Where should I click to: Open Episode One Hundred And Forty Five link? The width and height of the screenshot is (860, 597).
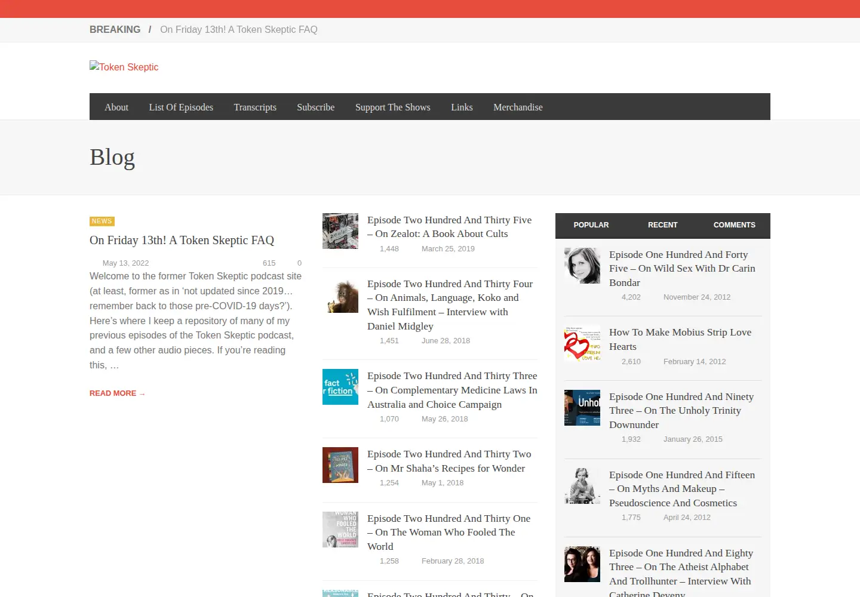682,268
